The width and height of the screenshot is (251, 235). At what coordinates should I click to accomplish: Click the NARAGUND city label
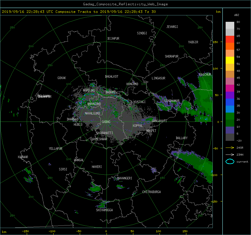(x=94, y=104)
